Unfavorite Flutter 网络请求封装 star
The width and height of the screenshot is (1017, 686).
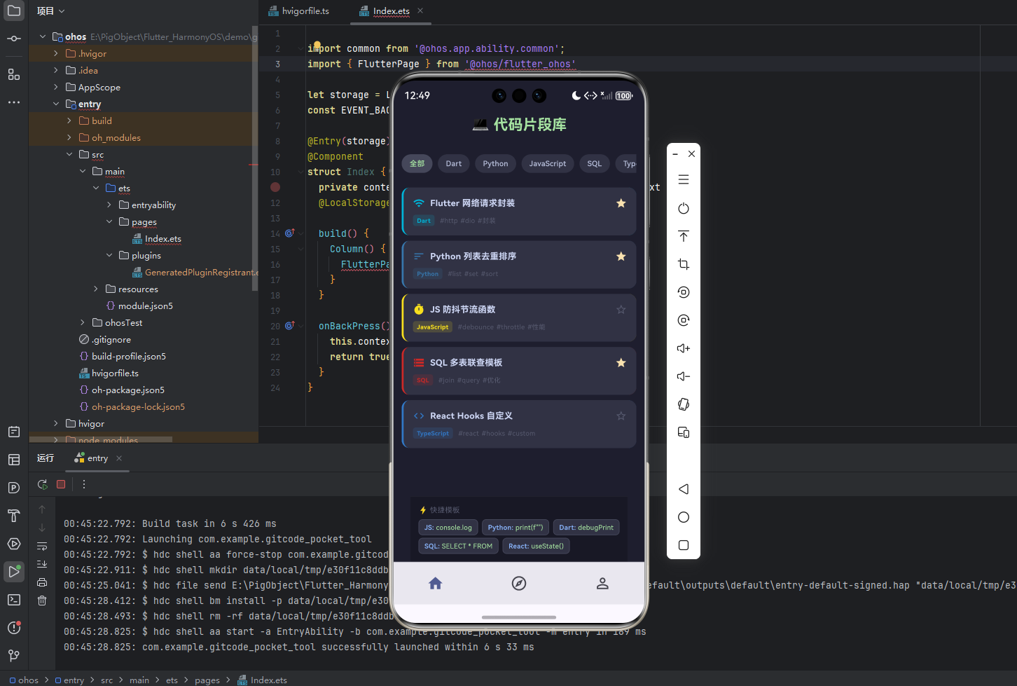coord(621,203)
